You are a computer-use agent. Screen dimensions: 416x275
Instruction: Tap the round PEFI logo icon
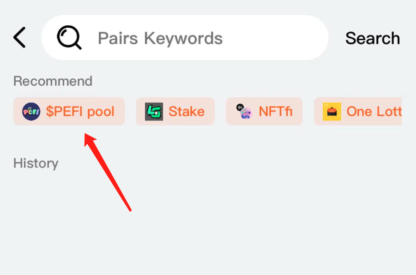pyautogui.click(x=31, y=111)
